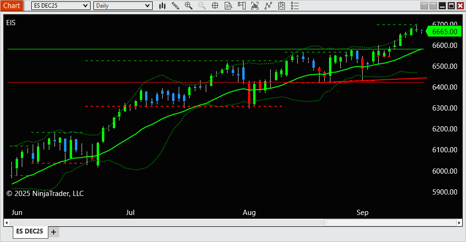Activate the zoom in magnifier

188,6
